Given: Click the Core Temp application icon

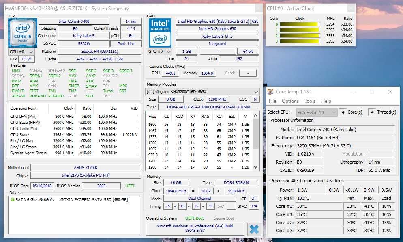Looking at the screenshot, I should point(270,92).
